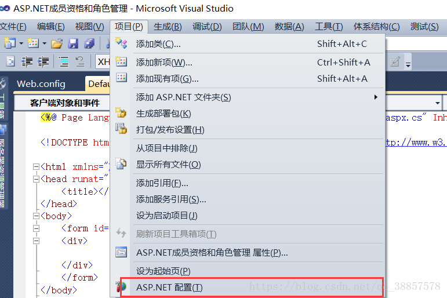Viewport: 447px width, 298px height.
Task: Choose 生成部署包(K) menu item
Action: tap(248, 114)
